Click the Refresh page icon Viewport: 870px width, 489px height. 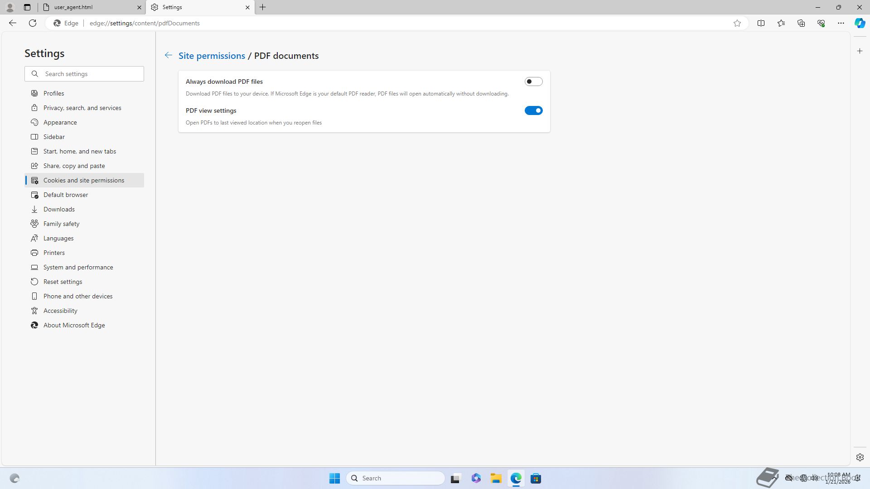pyautogui.click(x=33, y=23)
